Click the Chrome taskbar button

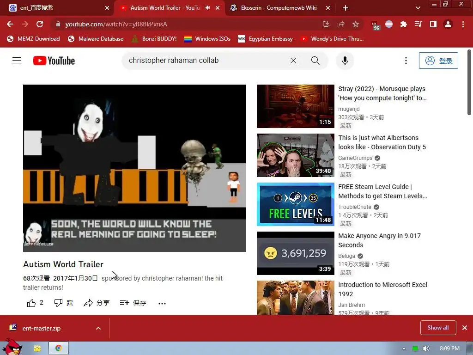[59, 349]
